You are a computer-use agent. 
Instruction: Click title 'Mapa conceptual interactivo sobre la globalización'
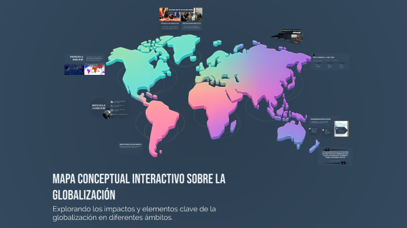coord(139,187)
